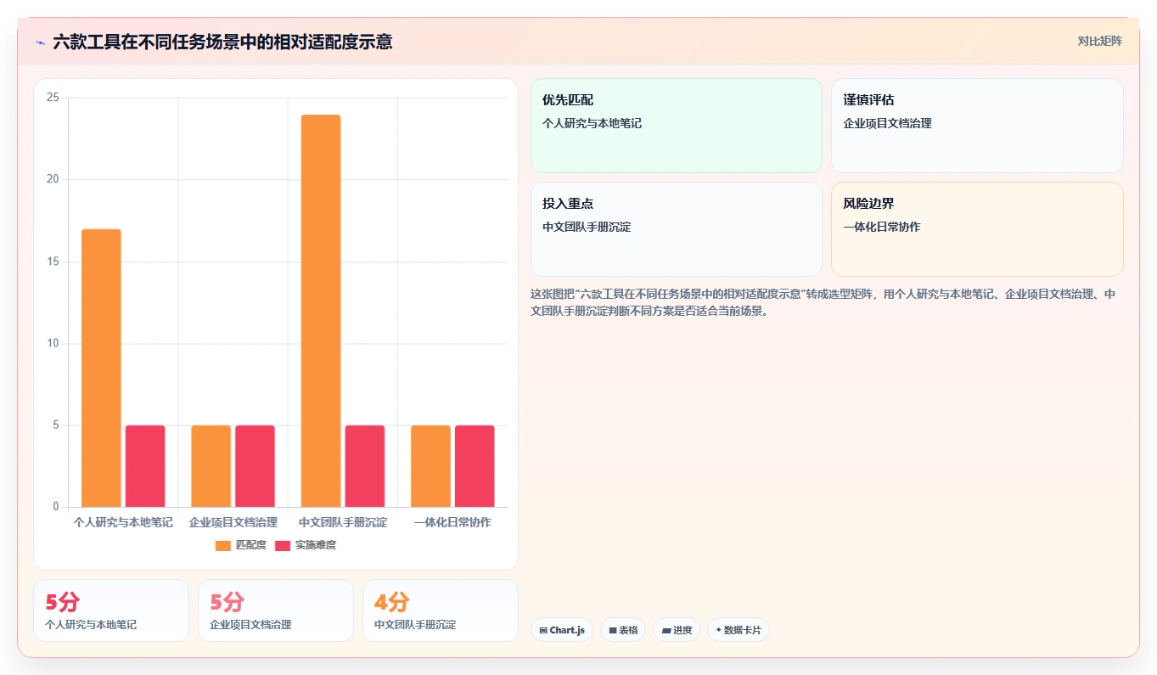This screenshot has width=1157, height=675.
Task: Click the 对比矩阵 label in header
Action: [x=1099, y=41]
